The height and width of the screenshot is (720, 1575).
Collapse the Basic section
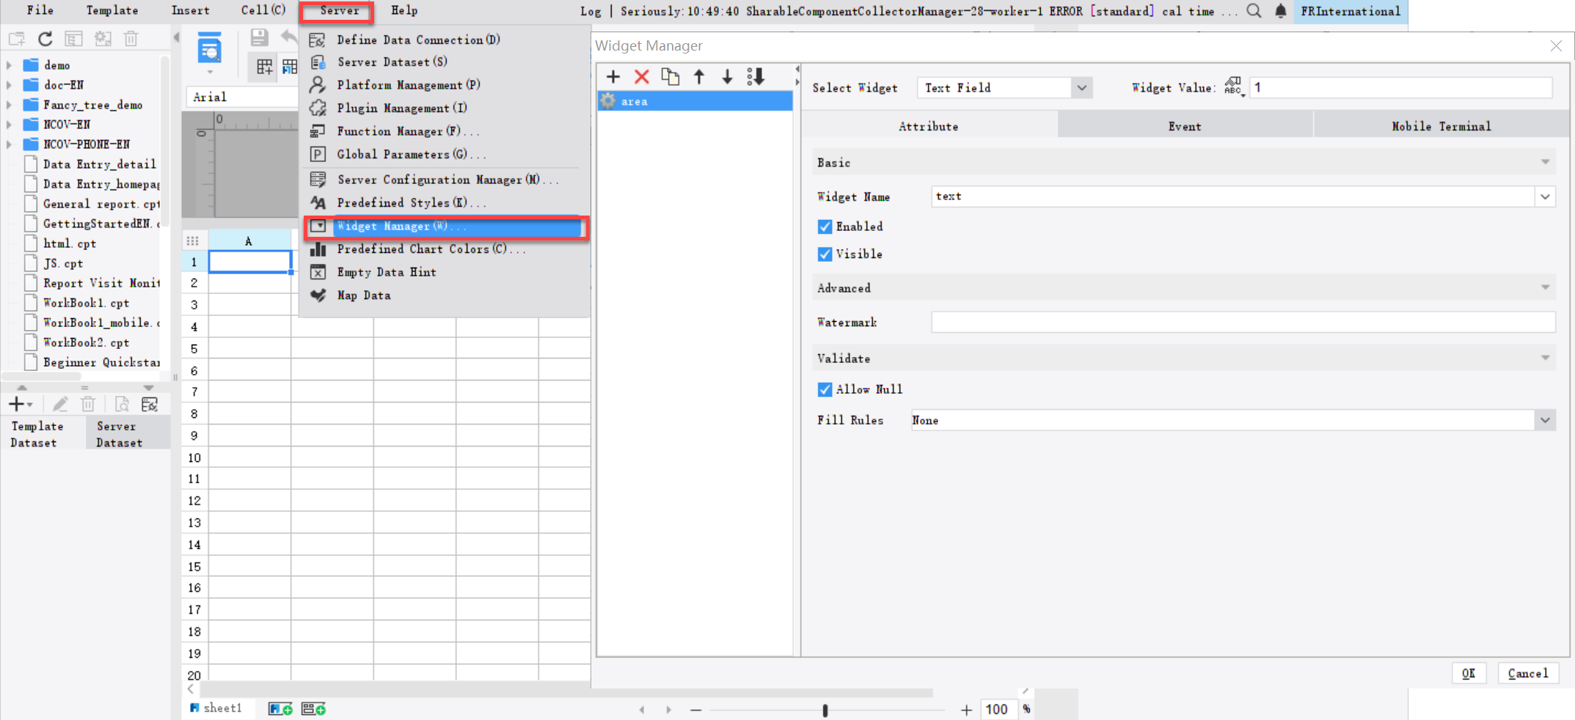1545,162
